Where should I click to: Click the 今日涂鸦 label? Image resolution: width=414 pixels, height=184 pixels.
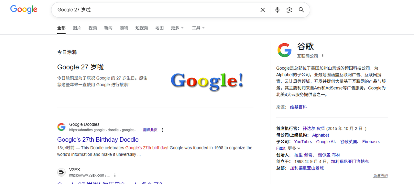pyautogui.click(x=67, y=52)
